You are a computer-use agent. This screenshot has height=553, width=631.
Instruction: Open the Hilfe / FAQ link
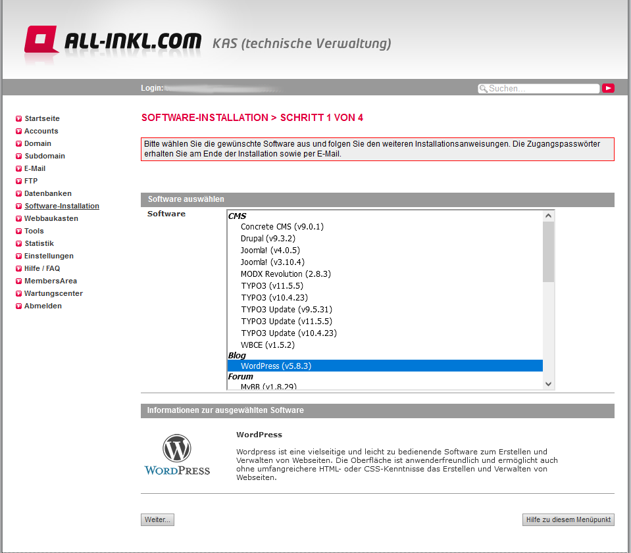pyautogui.click(x=42, y=268)
